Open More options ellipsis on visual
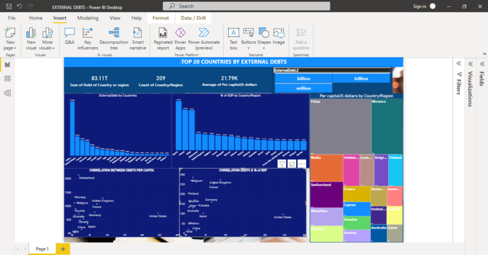The height and width of the screenshot is (255, 488). point(302,164)
